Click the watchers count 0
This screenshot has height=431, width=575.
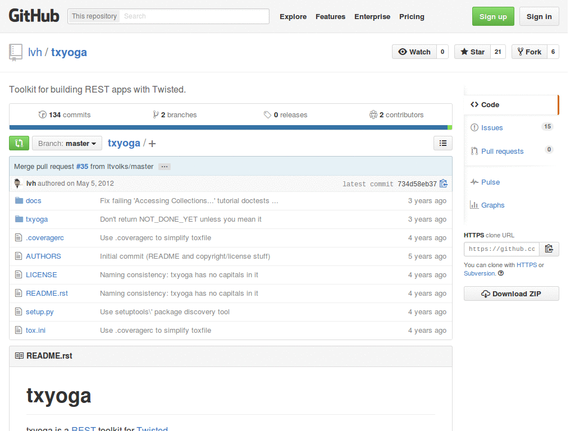point(442,52)
